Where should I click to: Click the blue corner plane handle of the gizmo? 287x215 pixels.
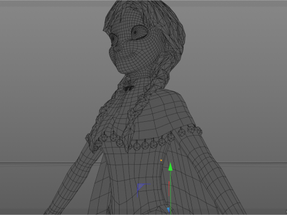[x=143, y=191]
